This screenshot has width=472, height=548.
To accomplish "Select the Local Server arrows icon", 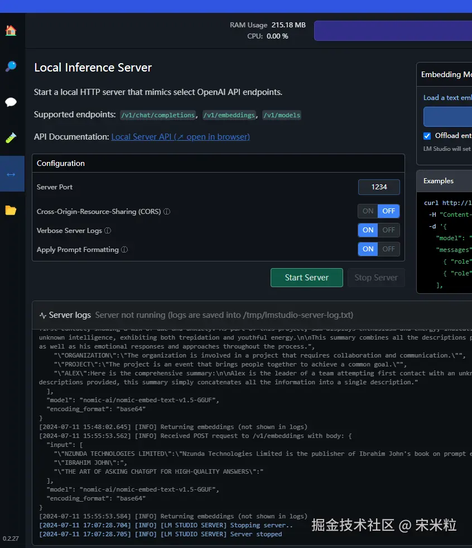I will tap(11, 174).
